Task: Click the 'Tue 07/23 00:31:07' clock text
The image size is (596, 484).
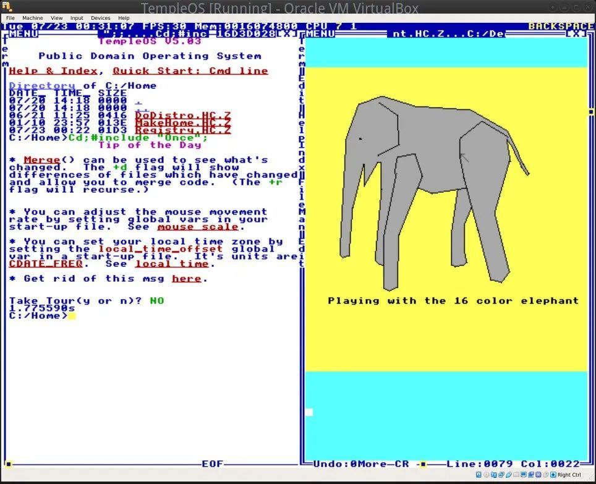Action: (x=67, y=26)
